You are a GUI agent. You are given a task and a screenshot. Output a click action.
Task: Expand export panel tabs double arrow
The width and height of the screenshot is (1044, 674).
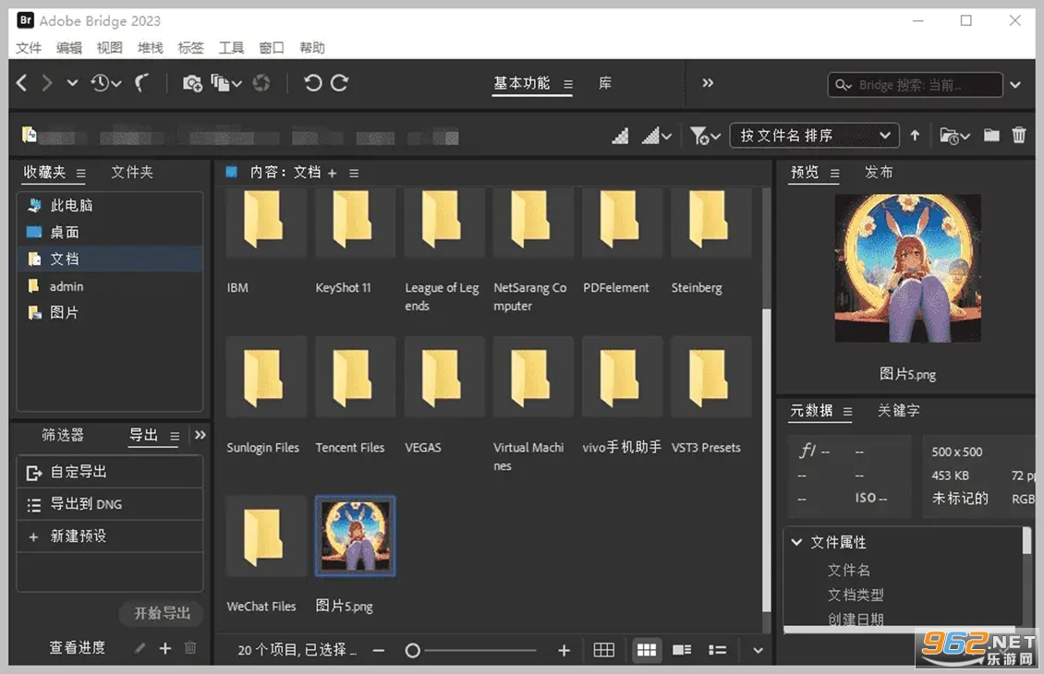[200, 435]
